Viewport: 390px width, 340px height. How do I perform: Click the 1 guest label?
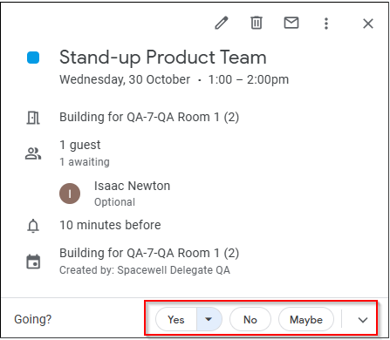pyautogui.click(x=80, y=145)
